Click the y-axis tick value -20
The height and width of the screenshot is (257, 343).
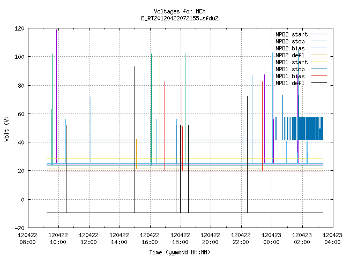tap(19, 228)
